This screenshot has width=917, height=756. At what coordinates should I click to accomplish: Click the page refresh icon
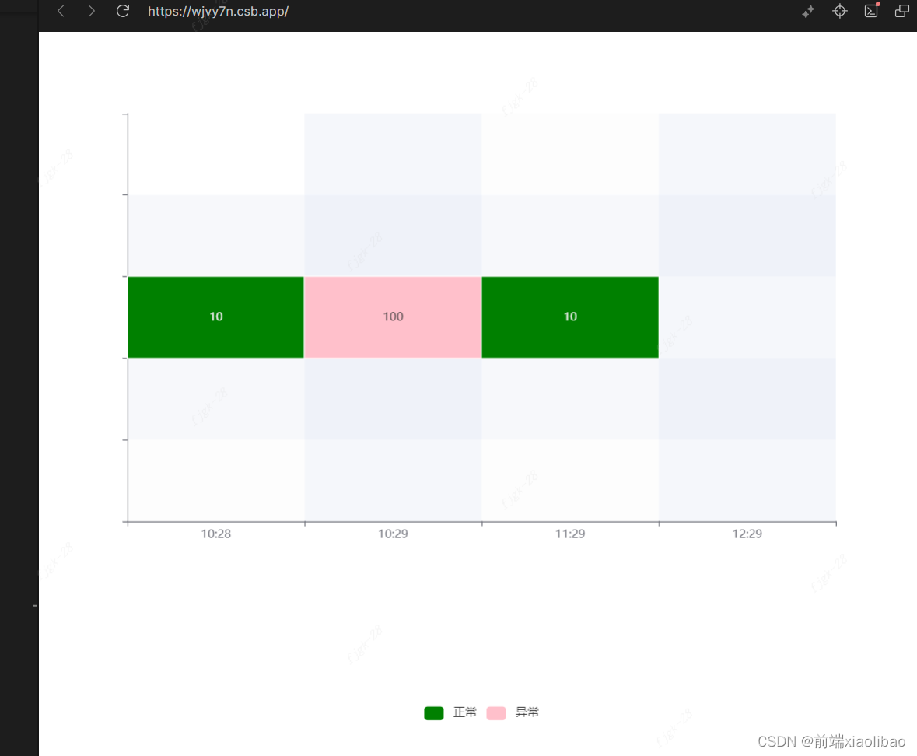tap(123, 12)
